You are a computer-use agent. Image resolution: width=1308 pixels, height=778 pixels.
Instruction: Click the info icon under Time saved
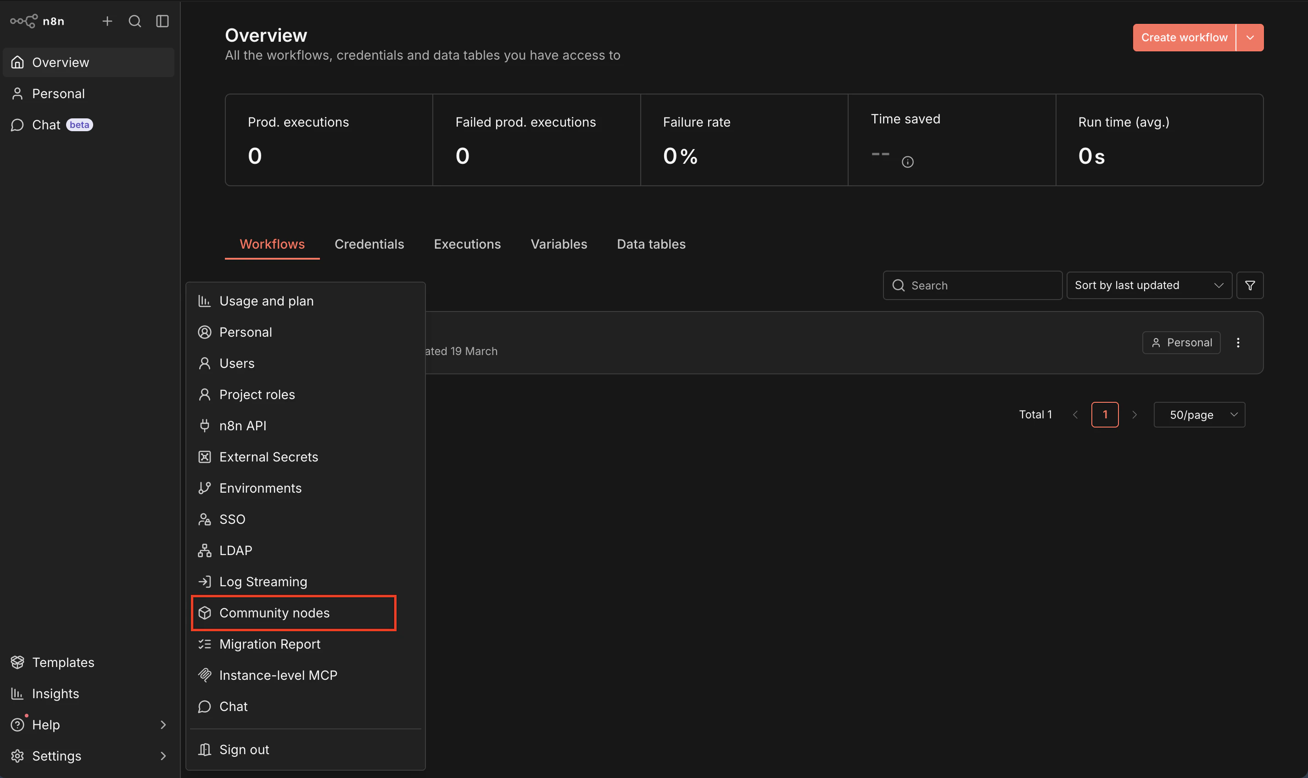[x=908, y=161]
